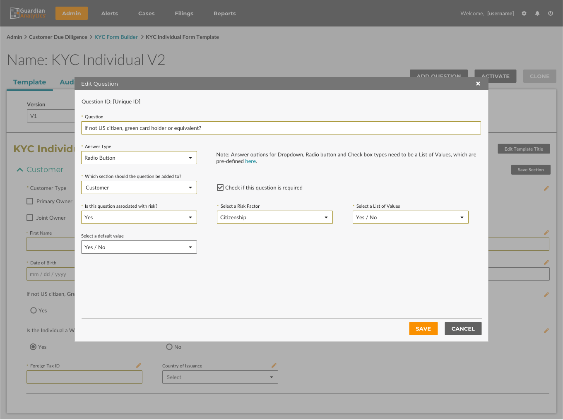Check the Joint Owner checkbox
563x420 pixels.
30,218
